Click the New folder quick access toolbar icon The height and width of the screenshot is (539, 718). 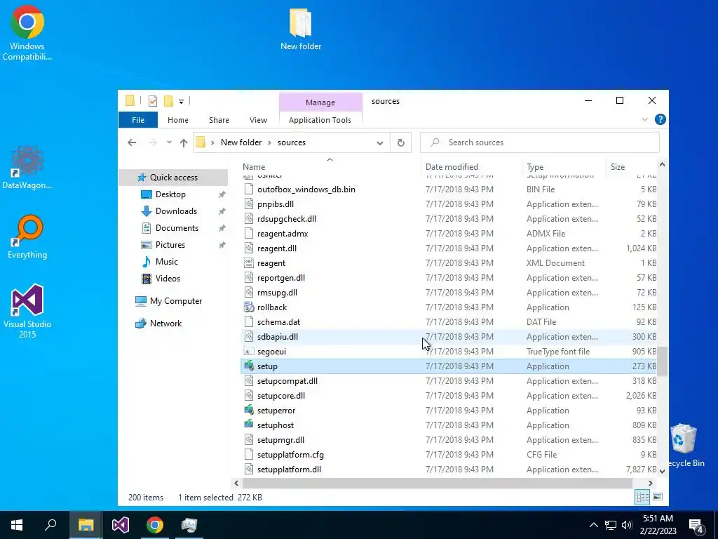[168, 101]
